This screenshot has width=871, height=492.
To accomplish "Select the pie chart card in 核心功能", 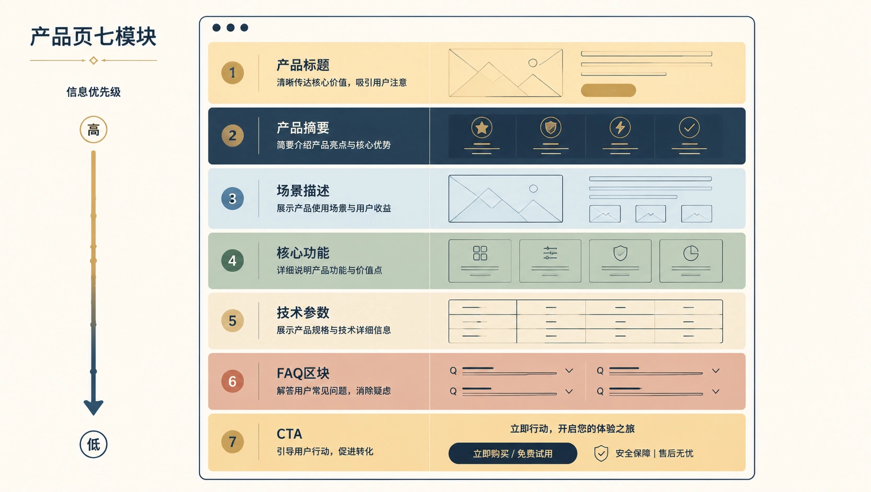I will click(x=691, y=261).
